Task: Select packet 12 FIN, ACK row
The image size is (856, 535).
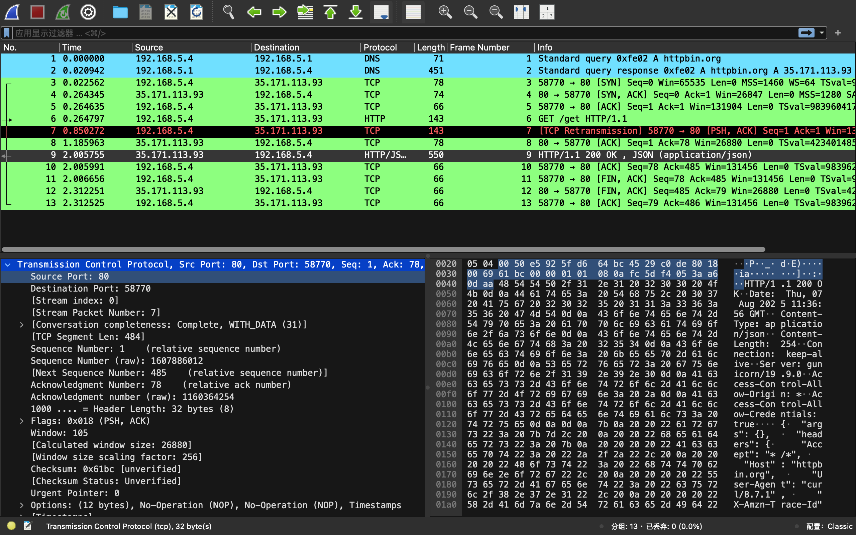Action: [428, 191]
